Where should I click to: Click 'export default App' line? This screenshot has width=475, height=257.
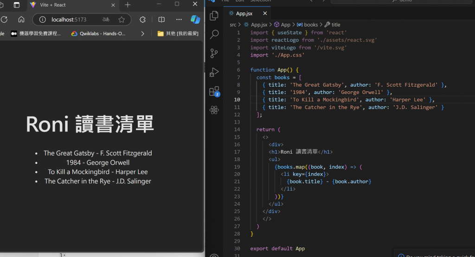tap(277, 249)
